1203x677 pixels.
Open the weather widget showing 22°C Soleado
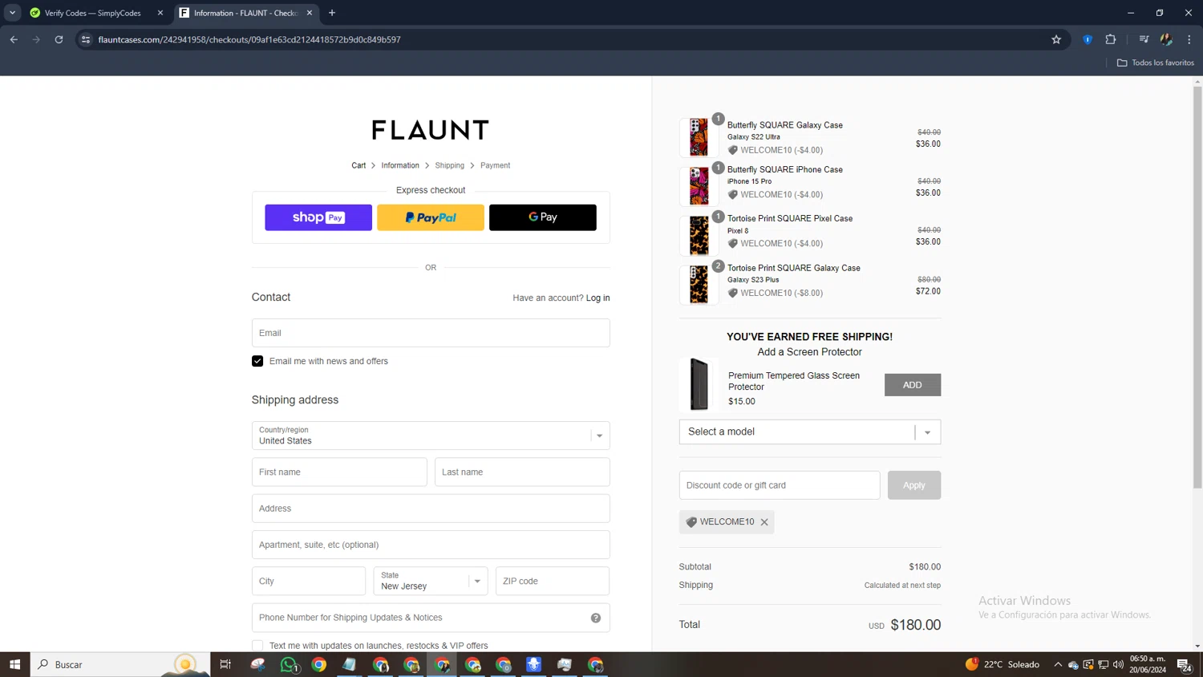(1003, 664)
